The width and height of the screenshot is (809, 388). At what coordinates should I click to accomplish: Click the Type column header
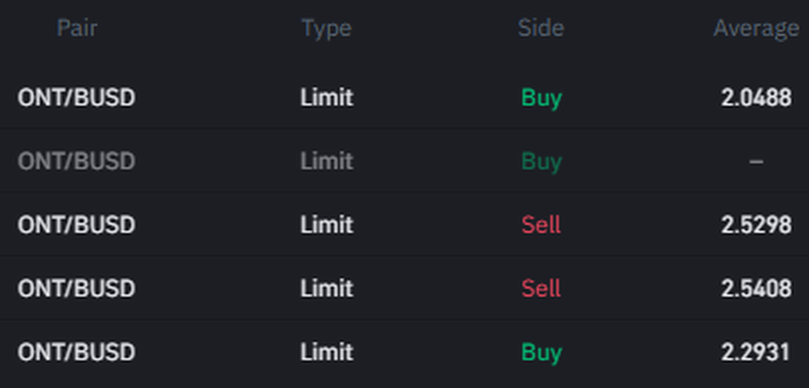(x=326, y=29)
